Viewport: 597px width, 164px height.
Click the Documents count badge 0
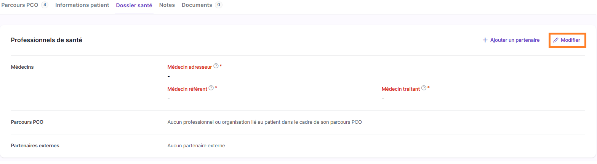tap(219, 5)
